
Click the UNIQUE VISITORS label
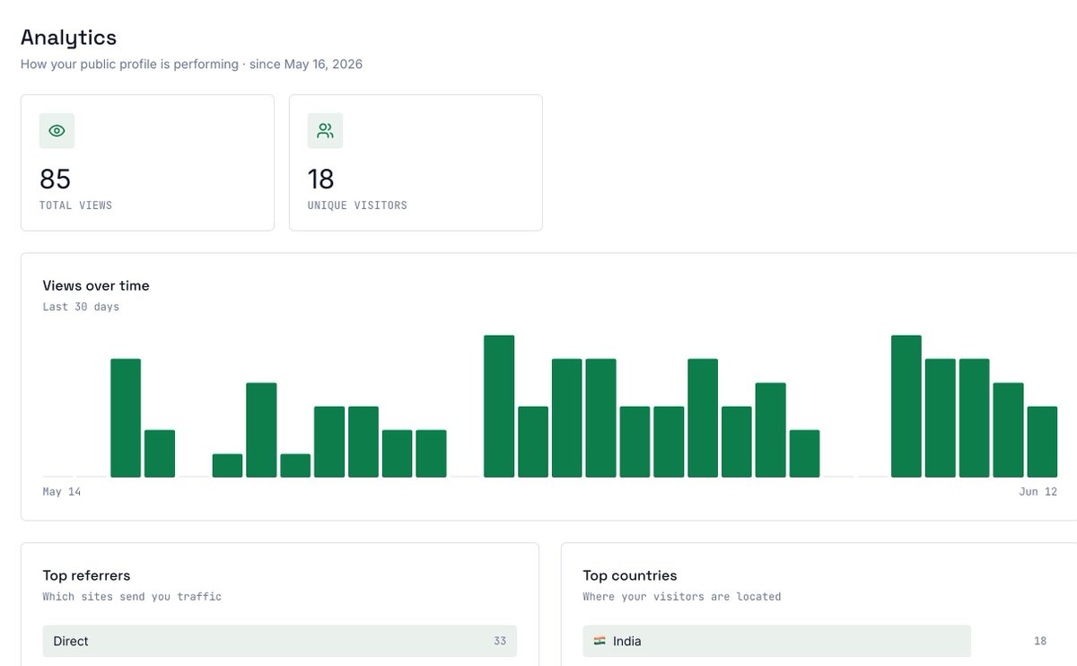(357, 206)
